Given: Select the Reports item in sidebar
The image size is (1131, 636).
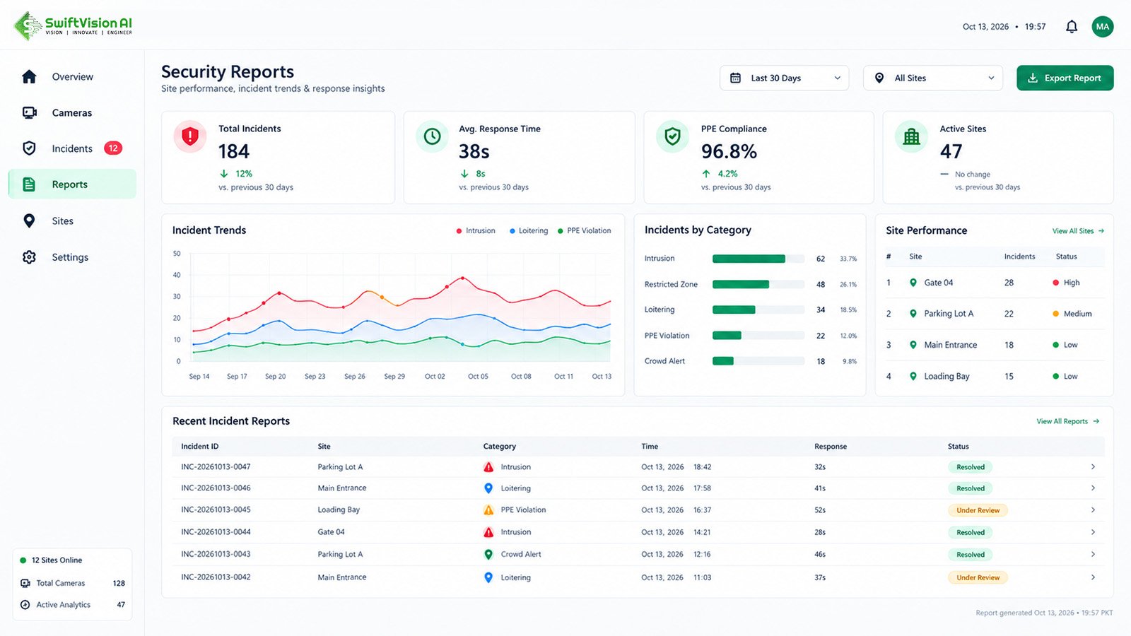Looking at the screenshot, I should click(72, 184).
